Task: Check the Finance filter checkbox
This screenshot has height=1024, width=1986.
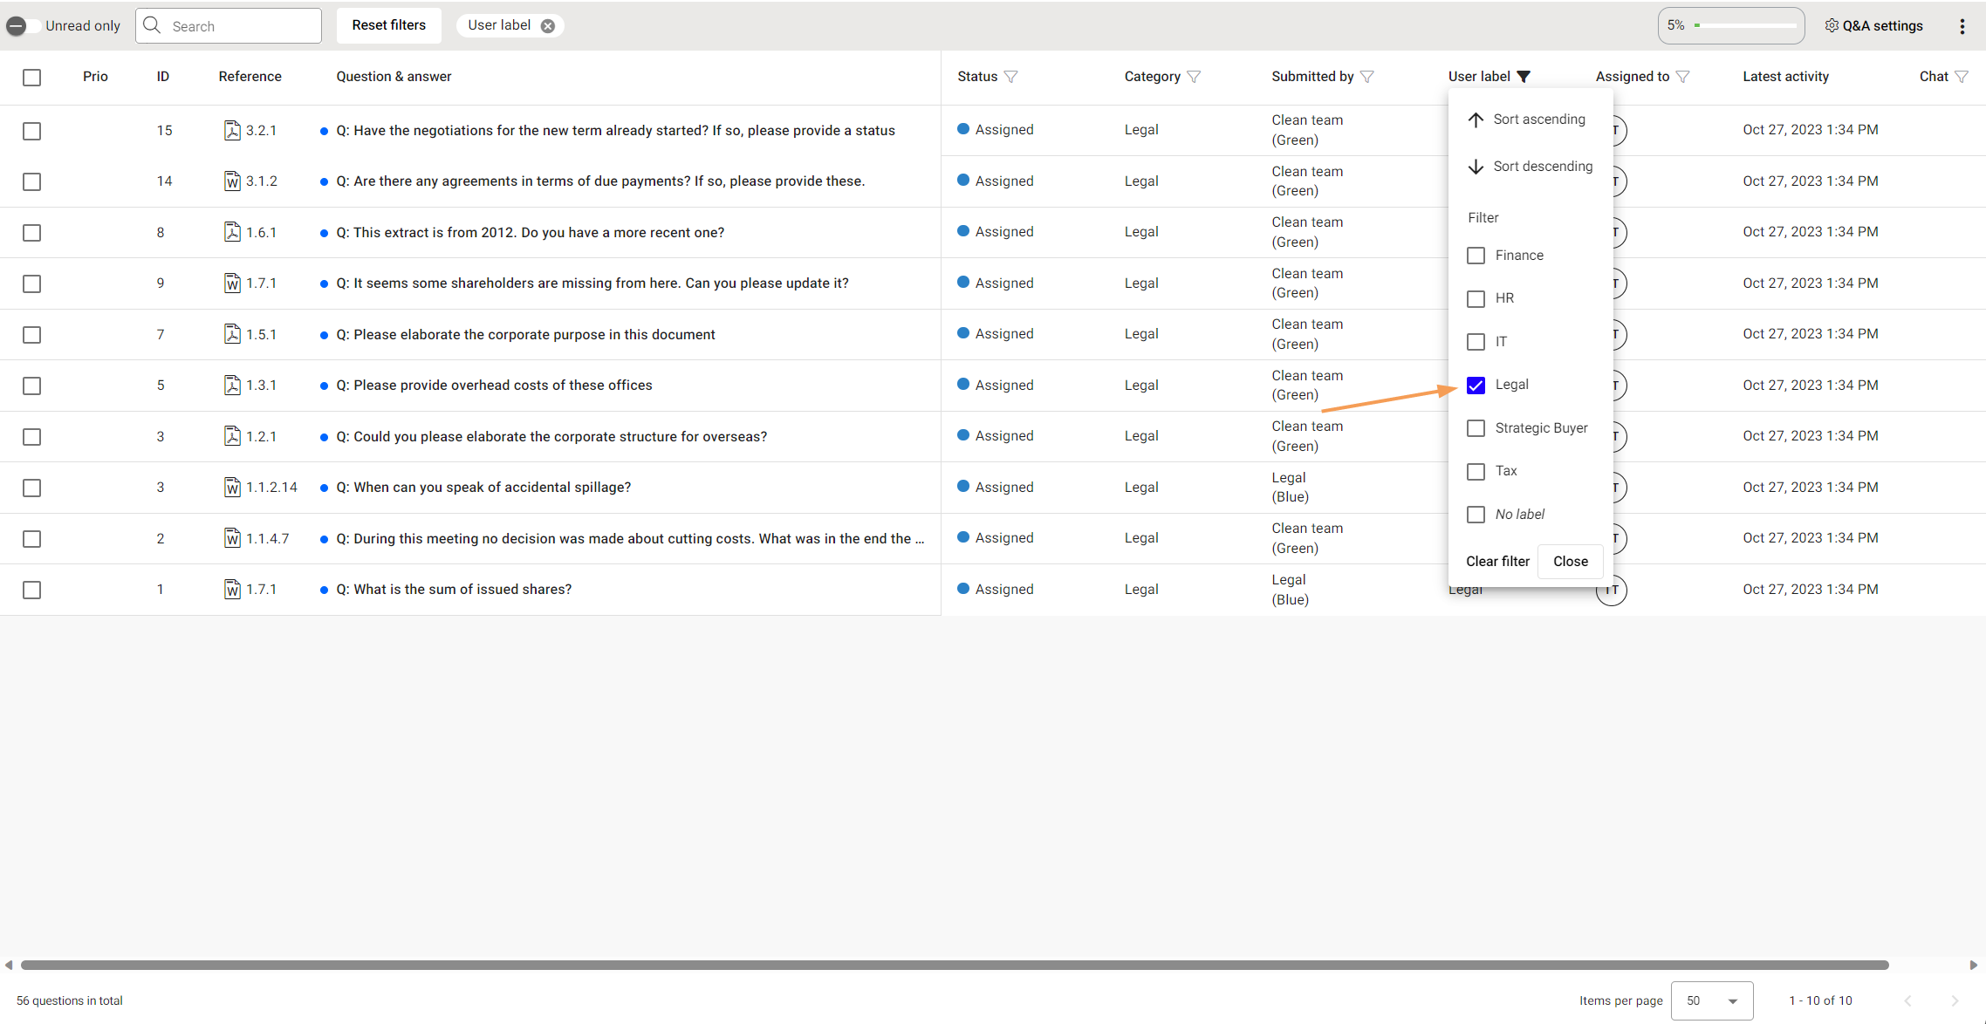Action: click(1476, 256)
